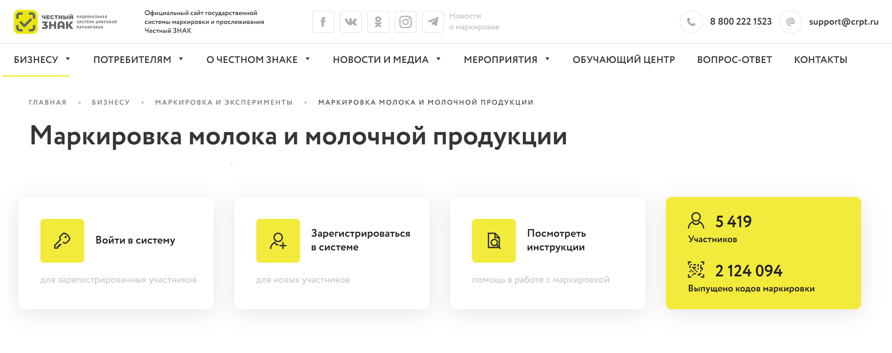Open the Instagram social icon
Image resolution: width=892 pixels, height=353 pixels.
coord(405,22)
